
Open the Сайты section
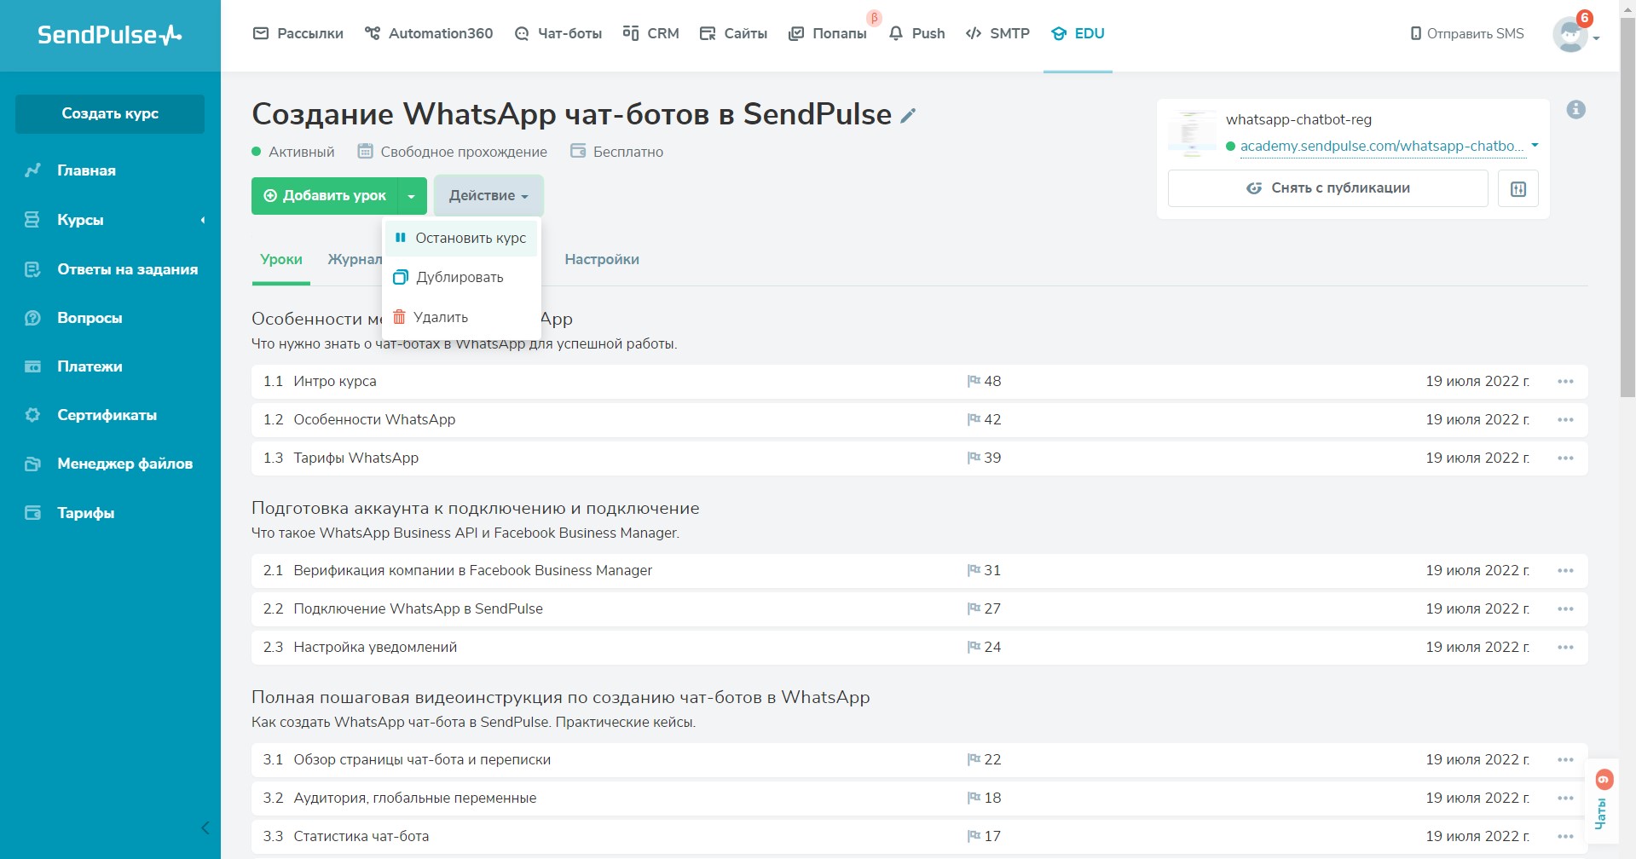733,33
